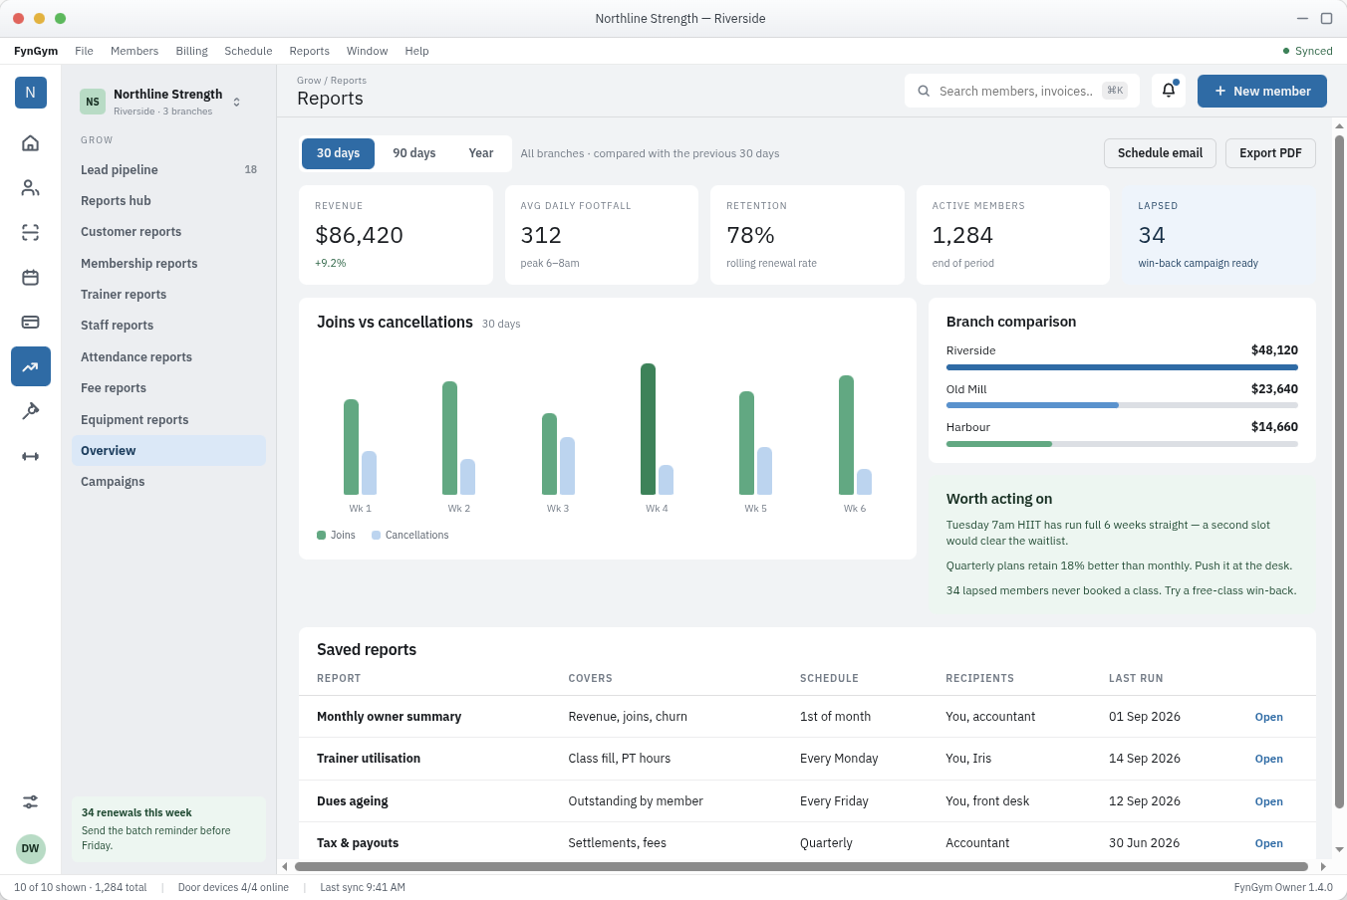
Task: Go to Reports hub
Action: point(168,201)
